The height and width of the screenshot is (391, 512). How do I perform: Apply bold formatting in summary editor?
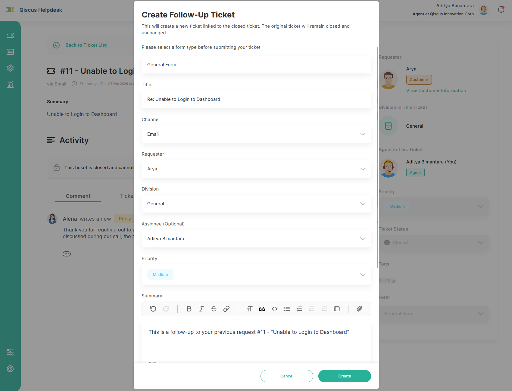coord(189,309)
